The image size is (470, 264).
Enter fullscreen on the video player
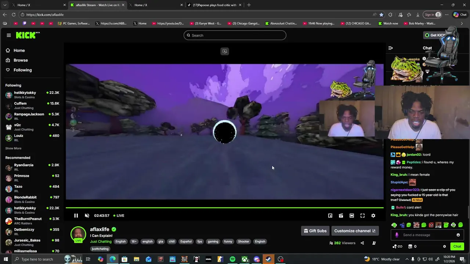[x=362, y=216]
